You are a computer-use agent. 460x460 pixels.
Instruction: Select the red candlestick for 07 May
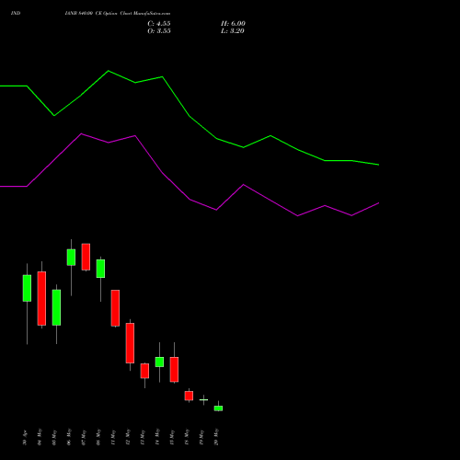(86, 257)
